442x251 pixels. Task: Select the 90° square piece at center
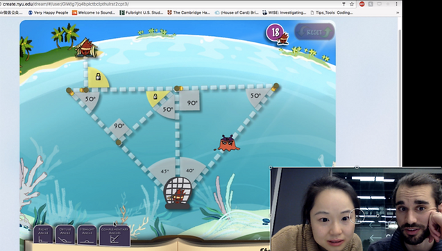tap(190, 101)
